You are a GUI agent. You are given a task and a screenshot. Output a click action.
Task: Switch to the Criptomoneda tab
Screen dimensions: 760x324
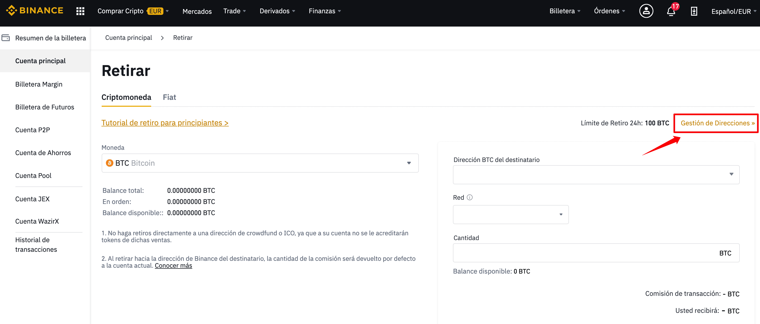126,97
